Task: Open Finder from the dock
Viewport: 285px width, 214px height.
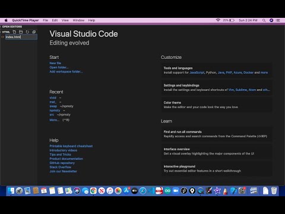Action: click(x=11, y=191)
